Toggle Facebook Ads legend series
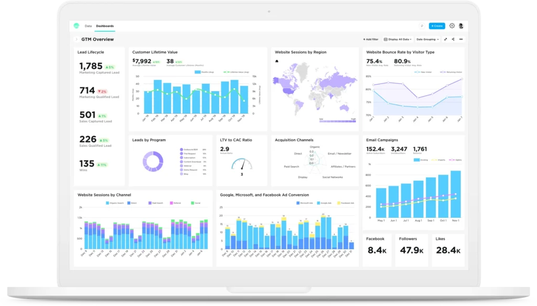Image resolution: width=537 pixels, height=306 pixels. pyautogui.click(x=346, y=203)
